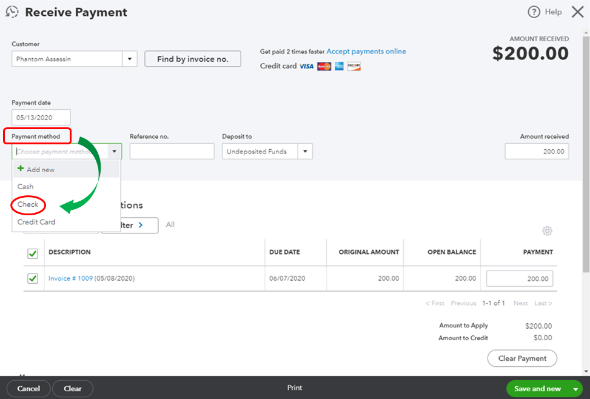Open the Accept payments online link
The width and height of the screenshot is (590, 399).
pos(366,52)
